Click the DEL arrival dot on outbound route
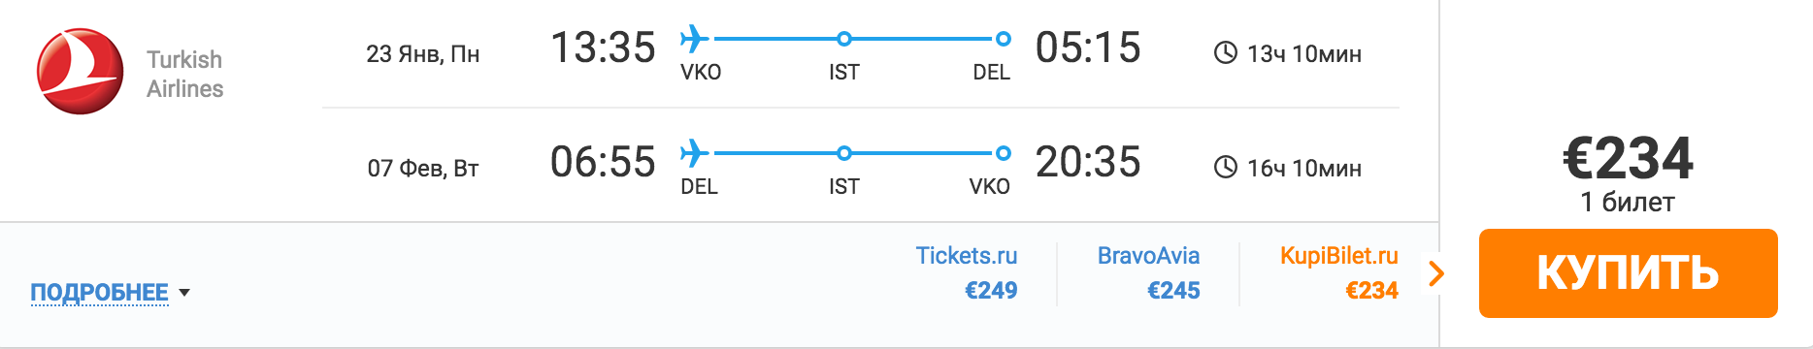1813x349 pixels. [x=1004, y=39]
